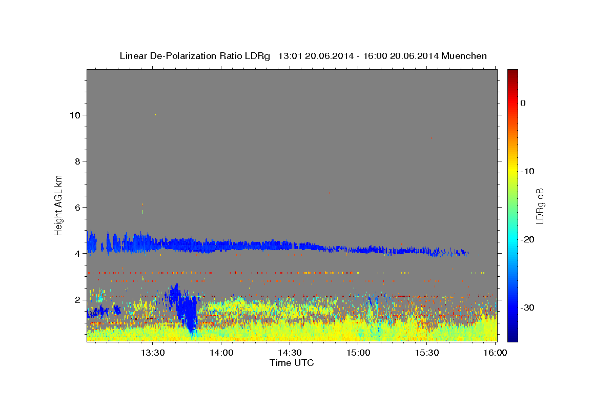Click the colorbar value 0
This screenshot has width=615, height=410.
(x=523, y=103)
